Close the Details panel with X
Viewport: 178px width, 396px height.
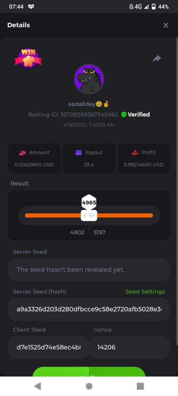click(166, 25)
